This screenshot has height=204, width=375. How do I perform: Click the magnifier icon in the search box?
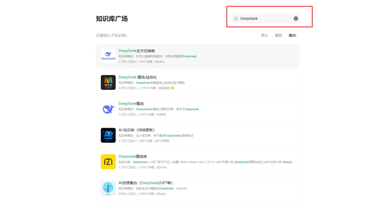pyautogui.click(x=236, y=18)
